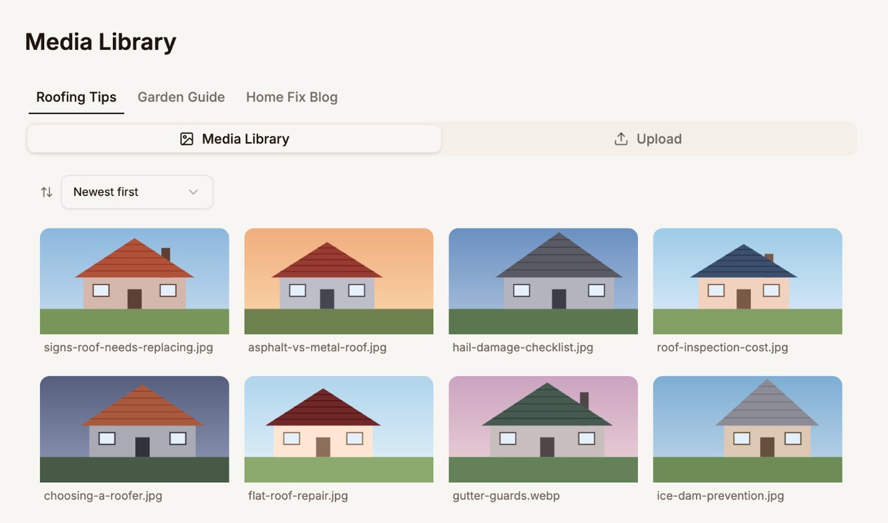This screenshot has width=888, height=523.
Task: Click the sort arrows icon
Action: point(47,192)
